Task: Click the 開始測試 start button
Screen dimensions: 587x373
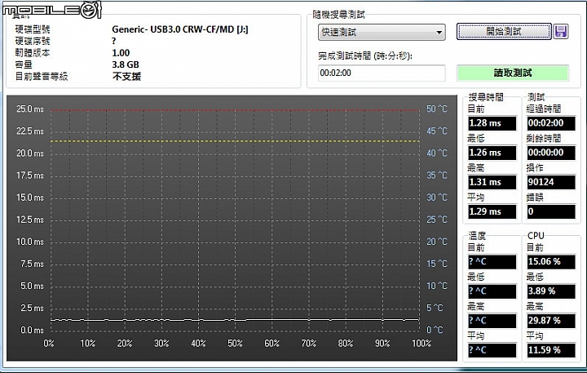Action: pos(504,32)
